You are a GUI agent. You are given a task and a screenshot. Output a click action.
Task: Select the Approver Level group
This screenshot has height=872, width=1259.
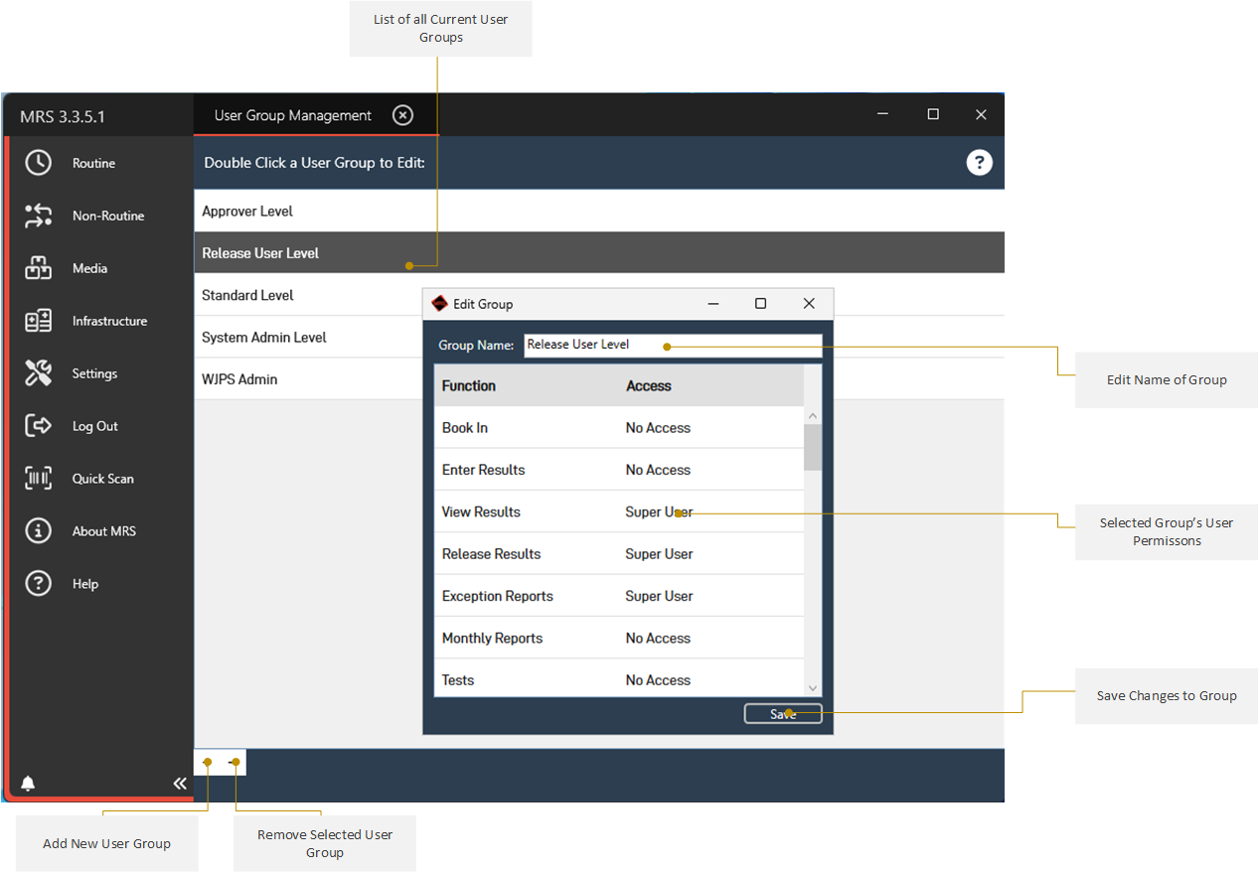(x=247, y=212)
